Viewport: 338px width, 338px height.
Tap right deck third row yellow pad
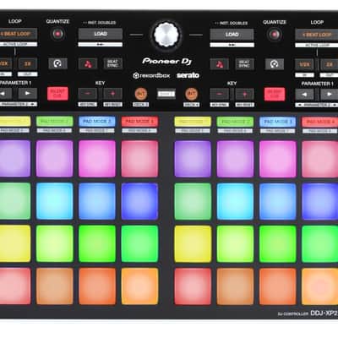point(193,244)
